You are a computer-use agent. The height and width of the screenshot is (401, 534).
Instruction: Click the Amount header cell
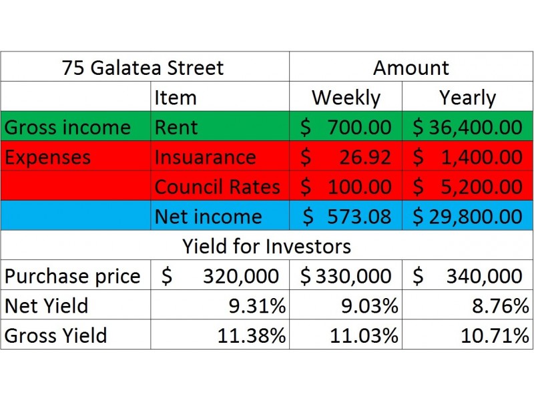411,66
